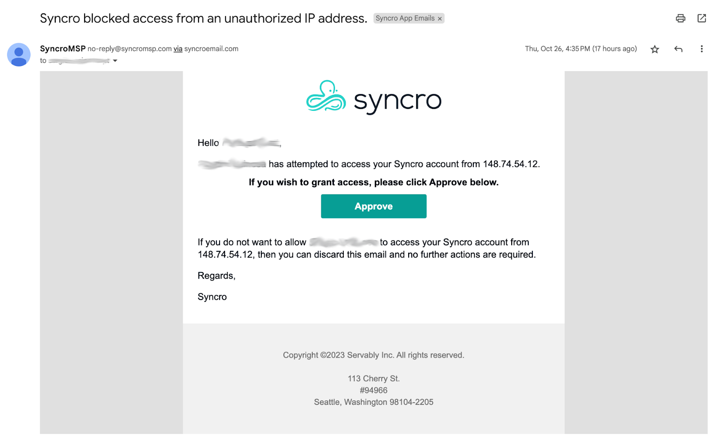
Task: Click the Syncro octopus logo
Action: coord(326,96)
